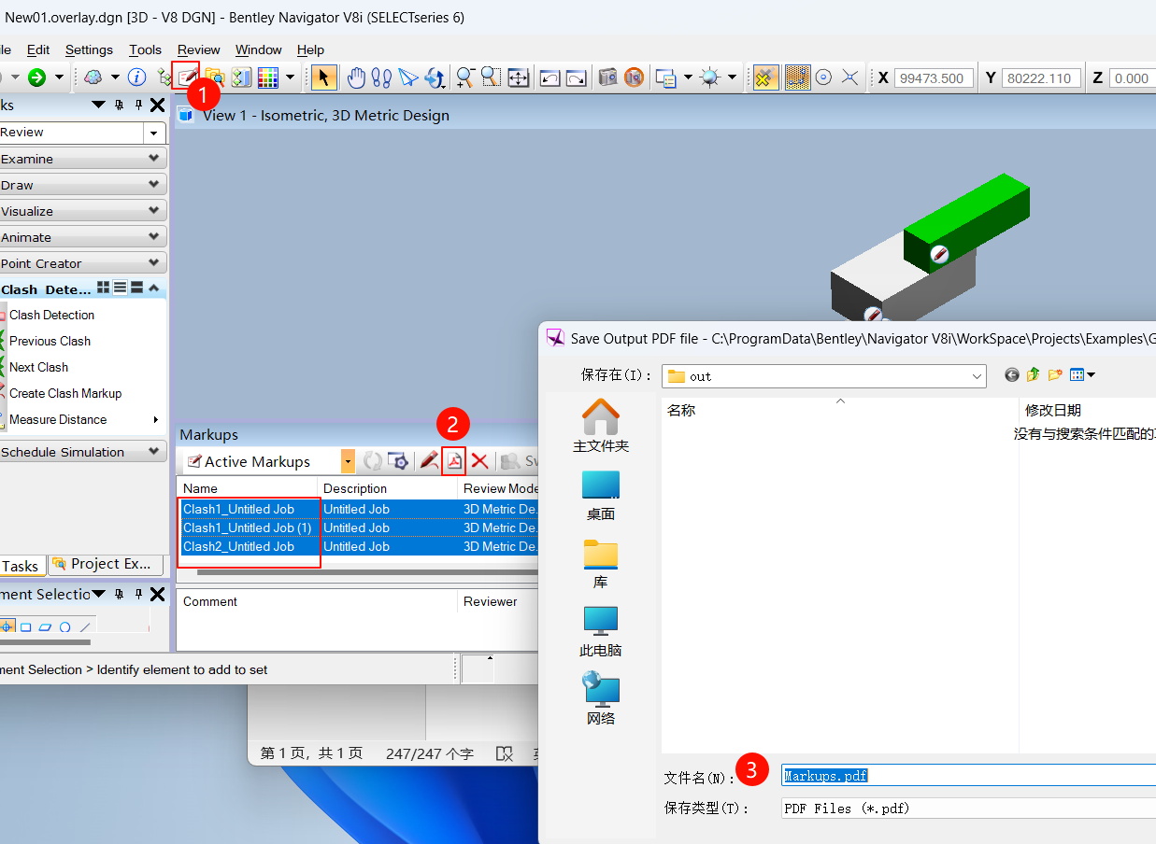Viewport: 1156px width, 844px height.
Task: Select the Element Selection arrow tool
Action: (323, 77)
